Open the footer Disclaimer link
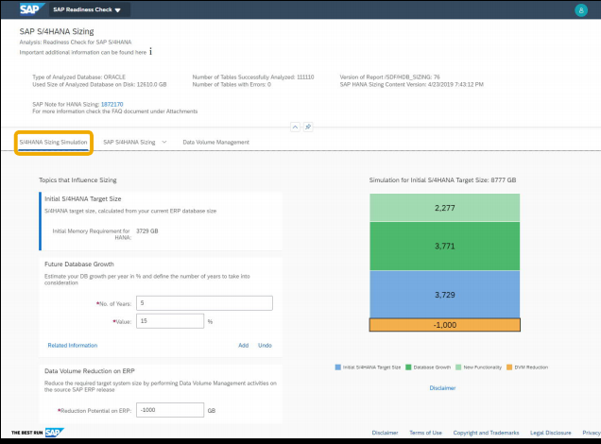The image size is (601, 444). (385, 433)
